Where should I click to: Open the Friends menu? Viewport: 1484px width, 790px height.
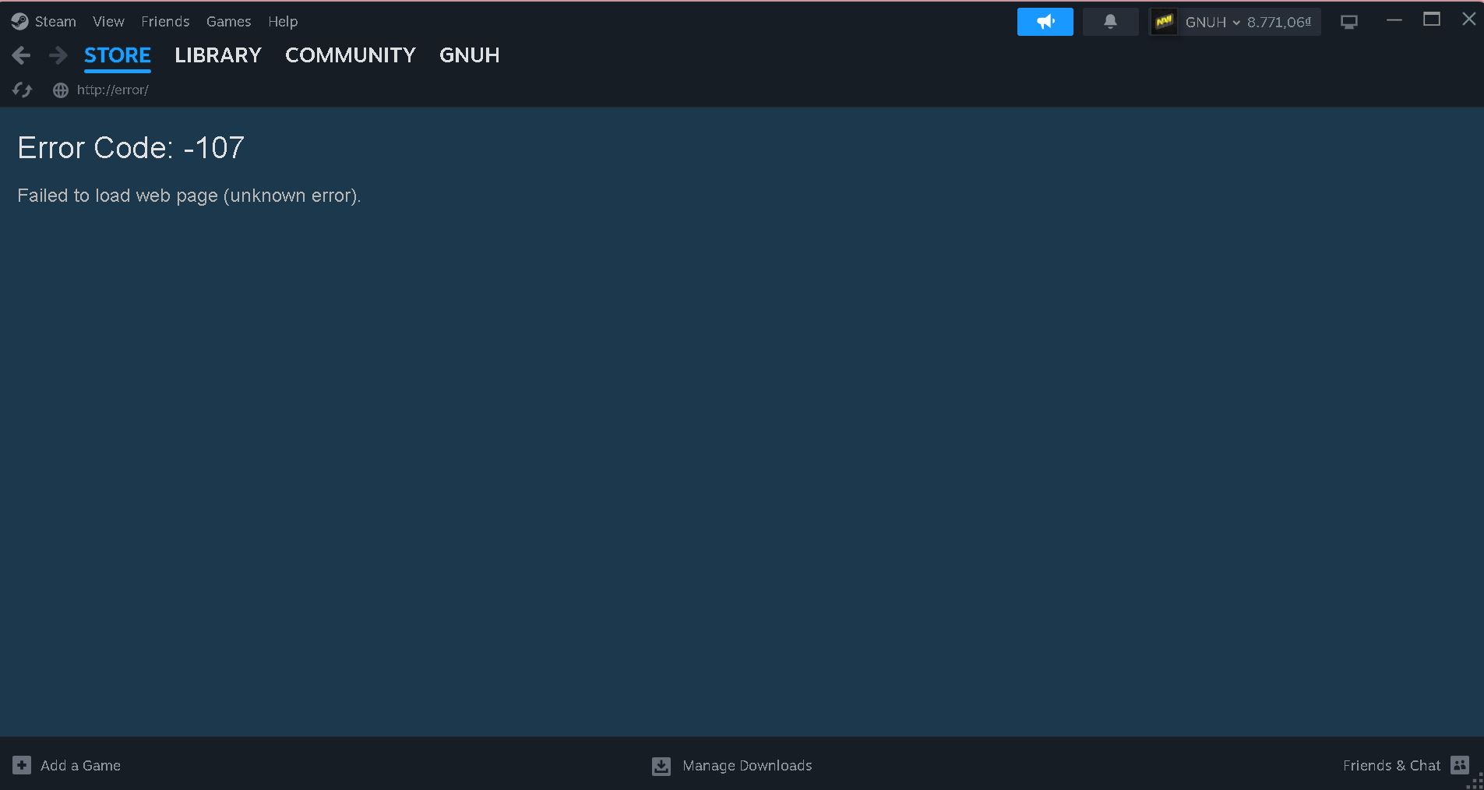(165, 21)
